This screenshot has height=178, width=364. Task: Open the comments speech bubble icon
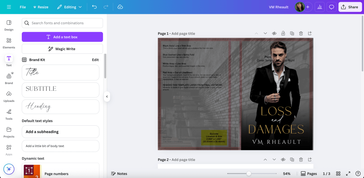[331, 7]
